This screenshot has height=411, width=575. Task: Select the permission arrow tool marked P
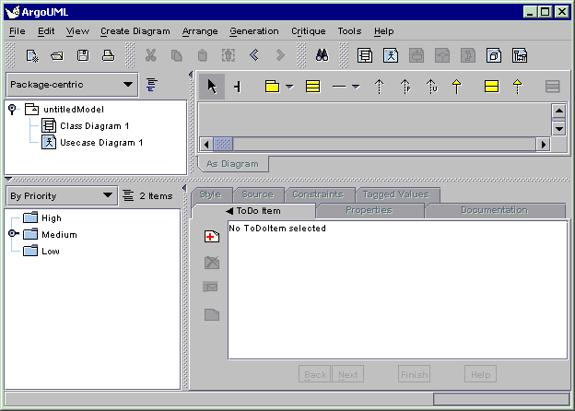[405, 87]
